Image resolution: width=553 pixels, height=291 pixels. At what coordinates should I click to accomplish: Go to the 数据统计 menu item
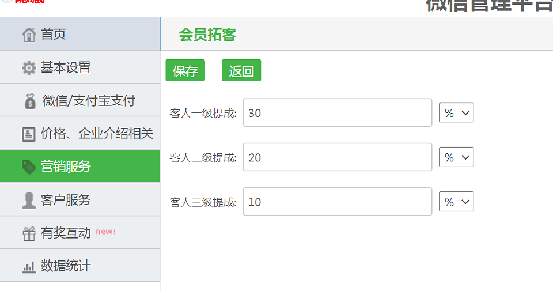(79, 266)
